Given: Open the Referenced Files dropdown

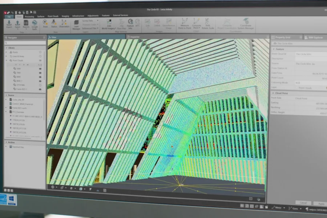Looking at the screenshot, I should [90, 28].
